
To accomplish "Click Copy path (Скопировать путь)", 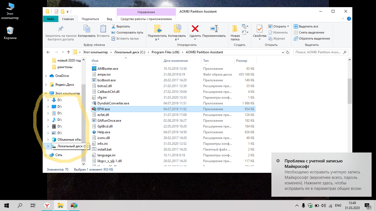I will click(127, 32).
